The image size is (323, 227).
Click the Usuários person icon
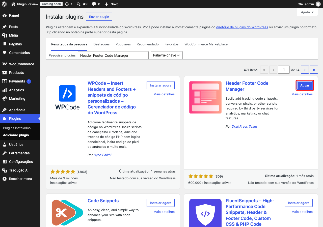5,145
